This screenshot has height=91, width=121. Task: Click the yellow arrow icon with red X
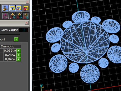(26, 8)
